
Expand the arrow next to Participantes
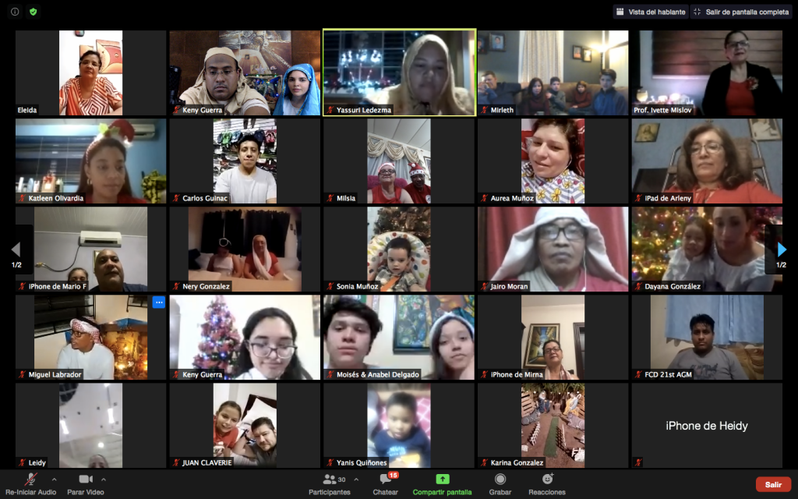(356, 480)
